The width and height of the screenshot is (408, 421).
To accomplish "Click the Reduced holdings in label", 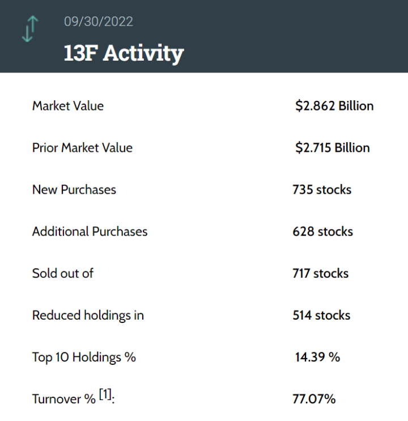I will [88, 315].
